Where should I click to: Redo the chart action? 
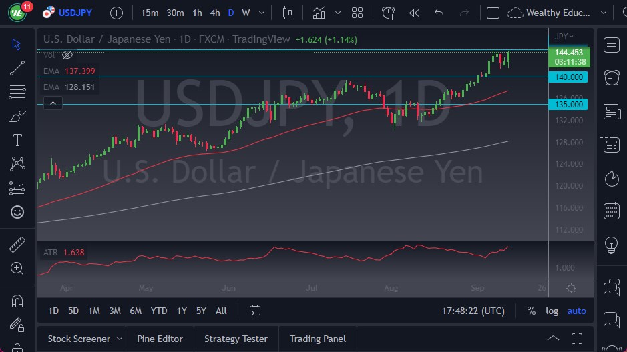(464, 13)
